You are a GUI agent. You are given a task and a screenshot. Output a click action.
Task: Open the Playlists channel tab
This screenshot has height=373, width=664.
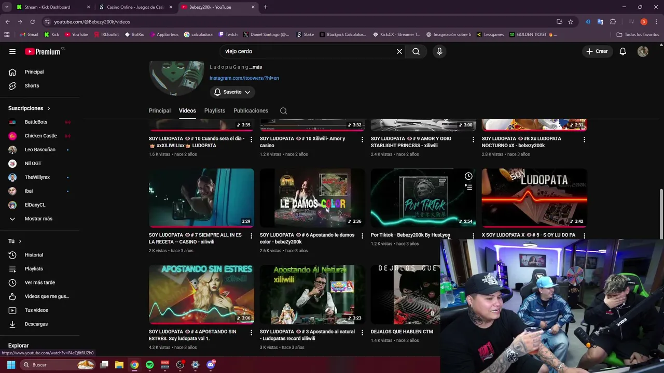pyautogui.click(x=215, y=111)
